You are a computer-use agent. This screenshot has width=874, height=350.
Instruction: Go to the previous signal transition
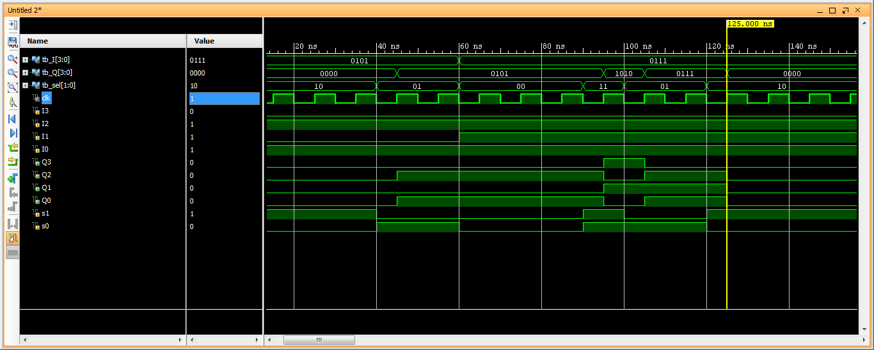click(x=12, y=147)
